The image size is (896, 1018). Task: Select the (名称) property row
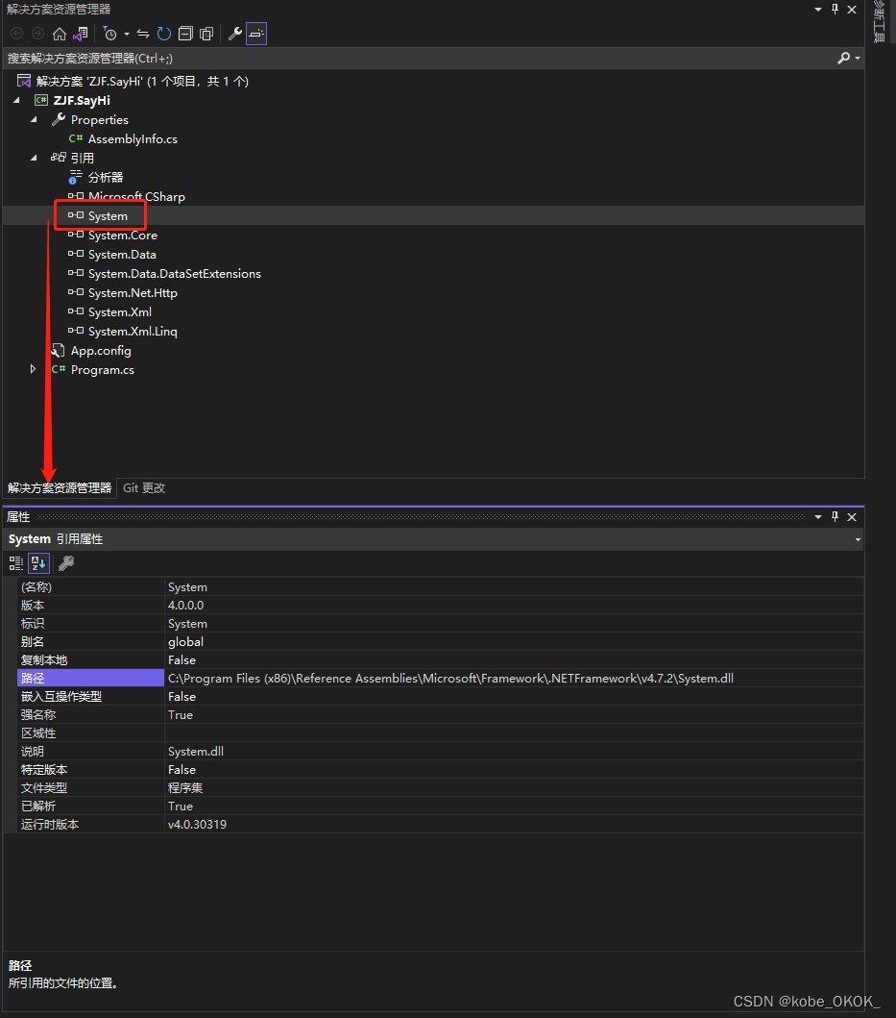coord(441,587)
